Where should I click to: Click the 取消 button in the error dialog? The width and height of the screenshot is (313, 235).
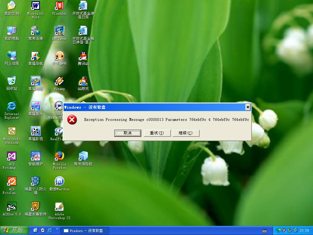point(127,133)
